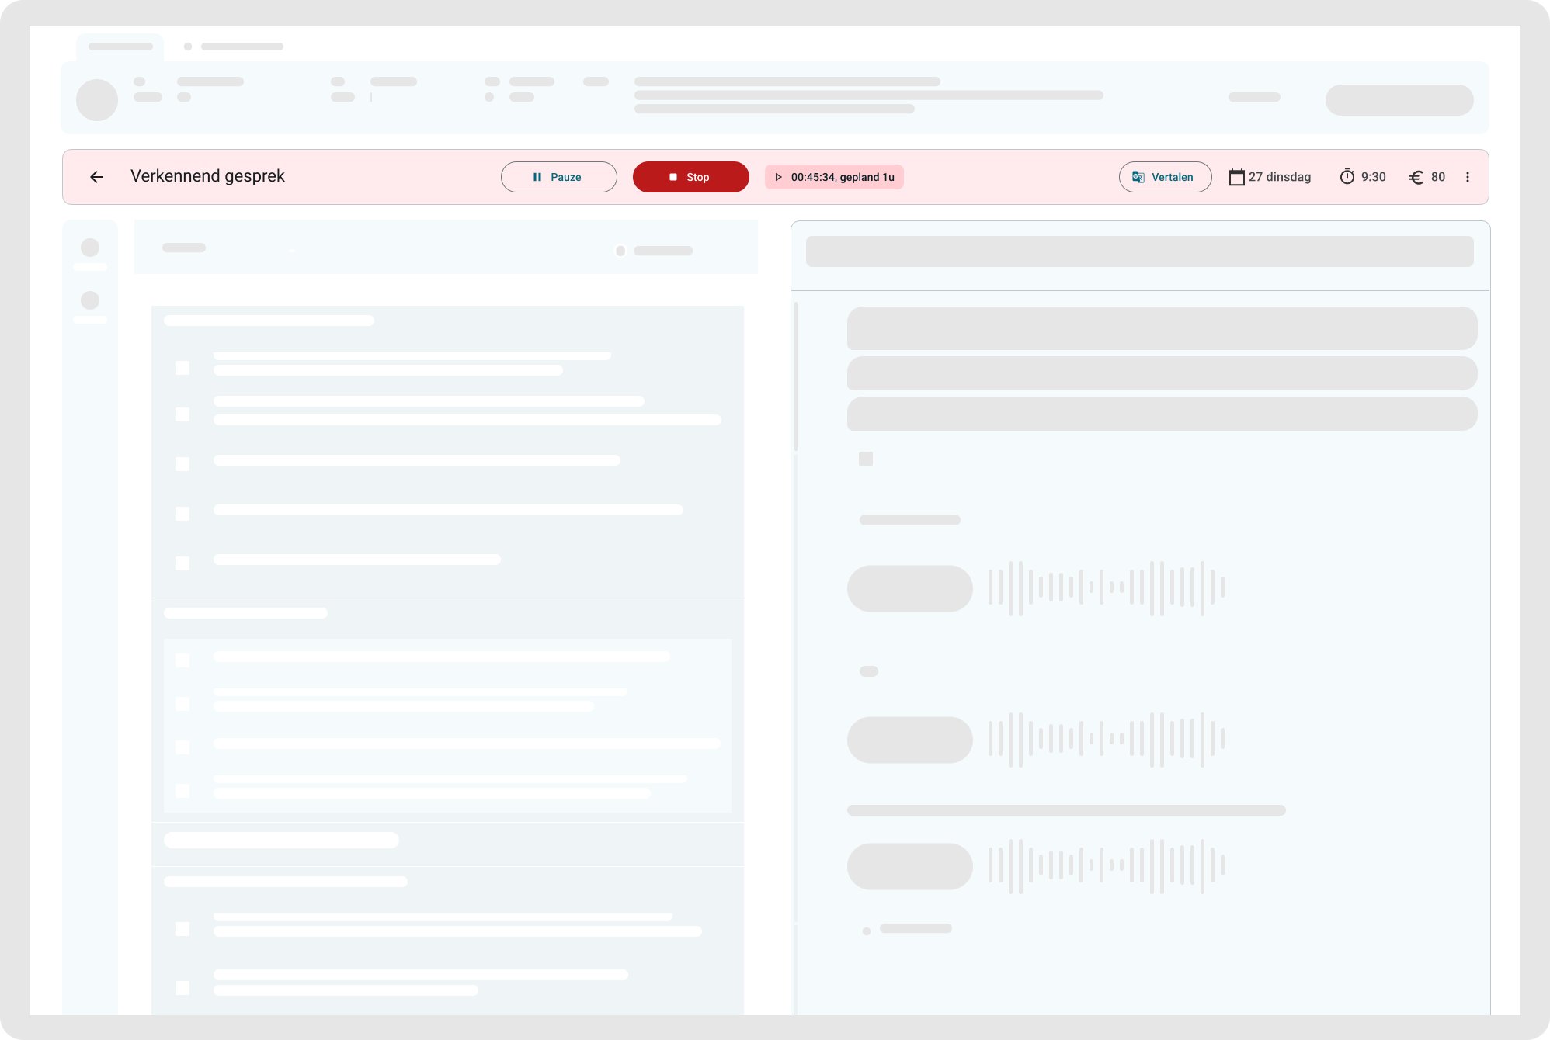Click the play icon next to gepland 1u
Screen dimensions: 1550x1040
778,178
